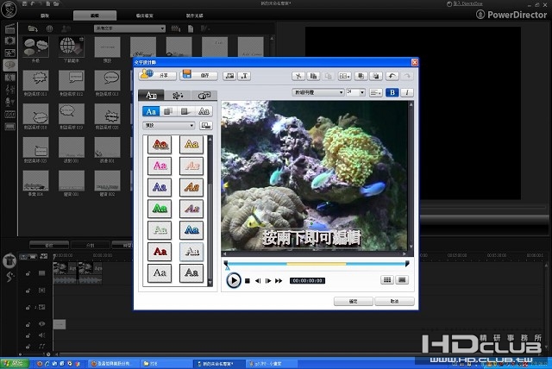This screenshot has height=369, width=552.
Task: Open the font family dropdown
Action: (318, 92)
